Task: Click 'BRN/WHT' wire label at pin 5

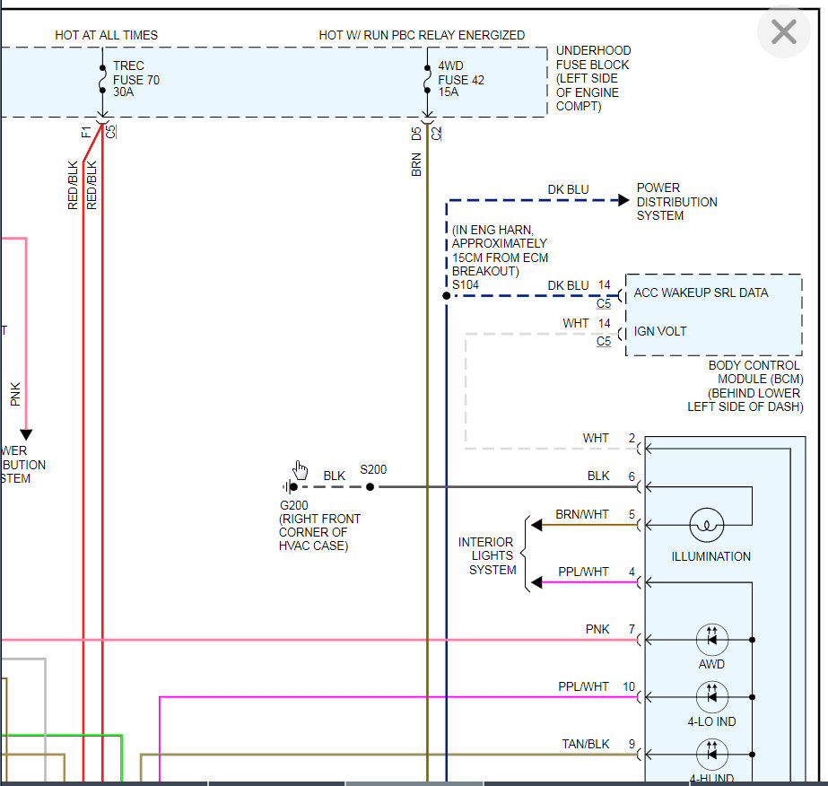Action: pos(582,514)
